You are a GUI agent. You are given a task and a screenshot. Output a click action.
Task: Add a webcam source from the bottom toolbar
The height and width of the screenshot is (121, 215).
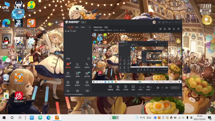(x=118, y=88)
